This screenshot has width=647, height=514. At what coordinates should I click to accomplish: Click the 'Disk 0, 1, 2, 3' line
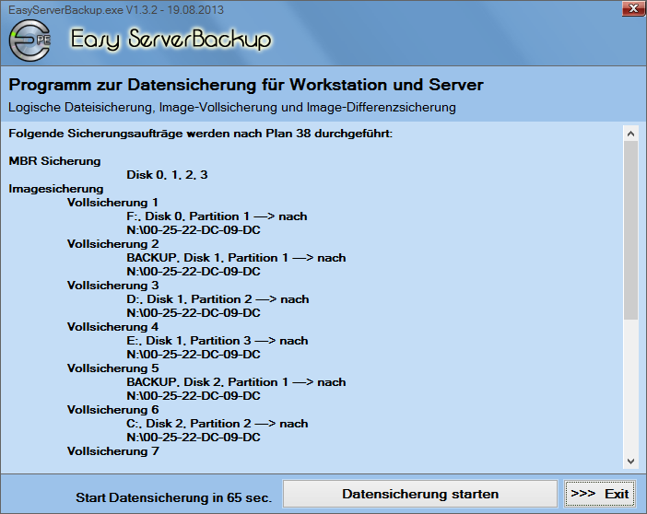[x=167, y=175]
